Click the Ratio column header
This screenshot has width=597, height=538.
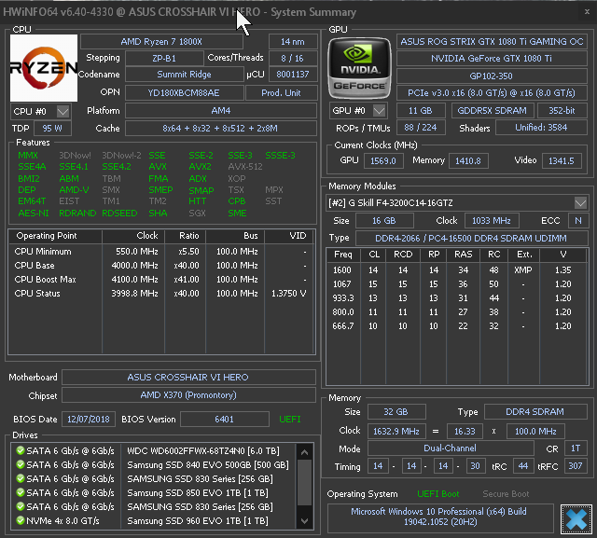pos(186,236)
